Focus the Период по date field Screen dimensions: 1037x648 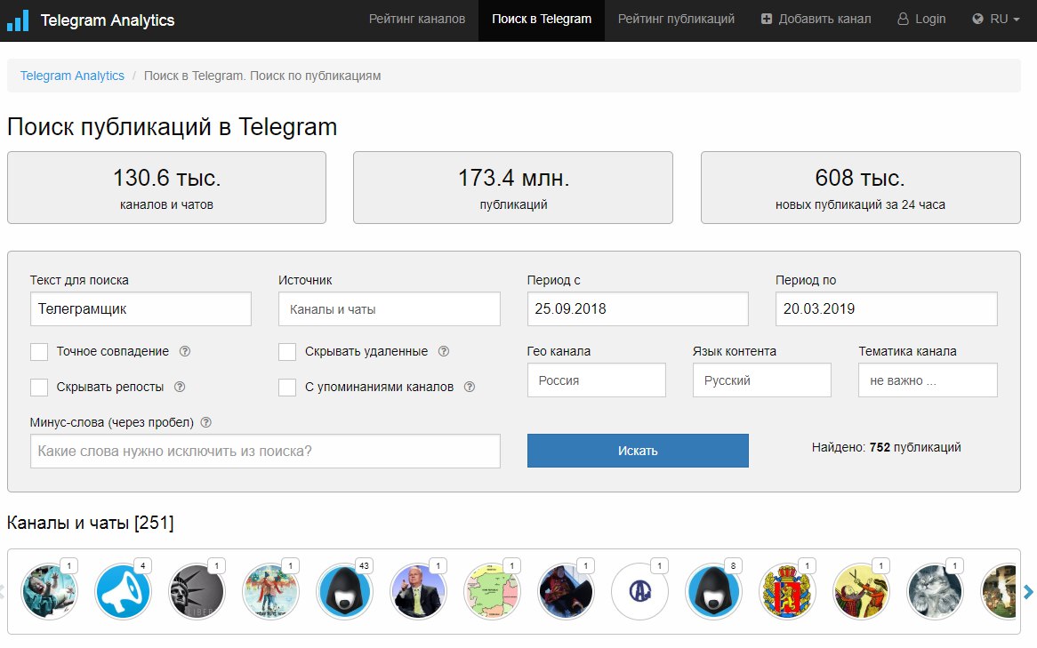point(886,308)
